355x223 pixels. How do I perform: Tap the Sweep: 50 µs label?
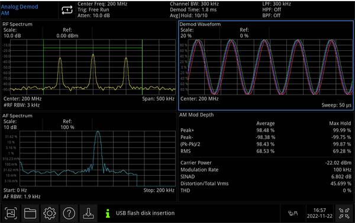click(x=337, y=105)
